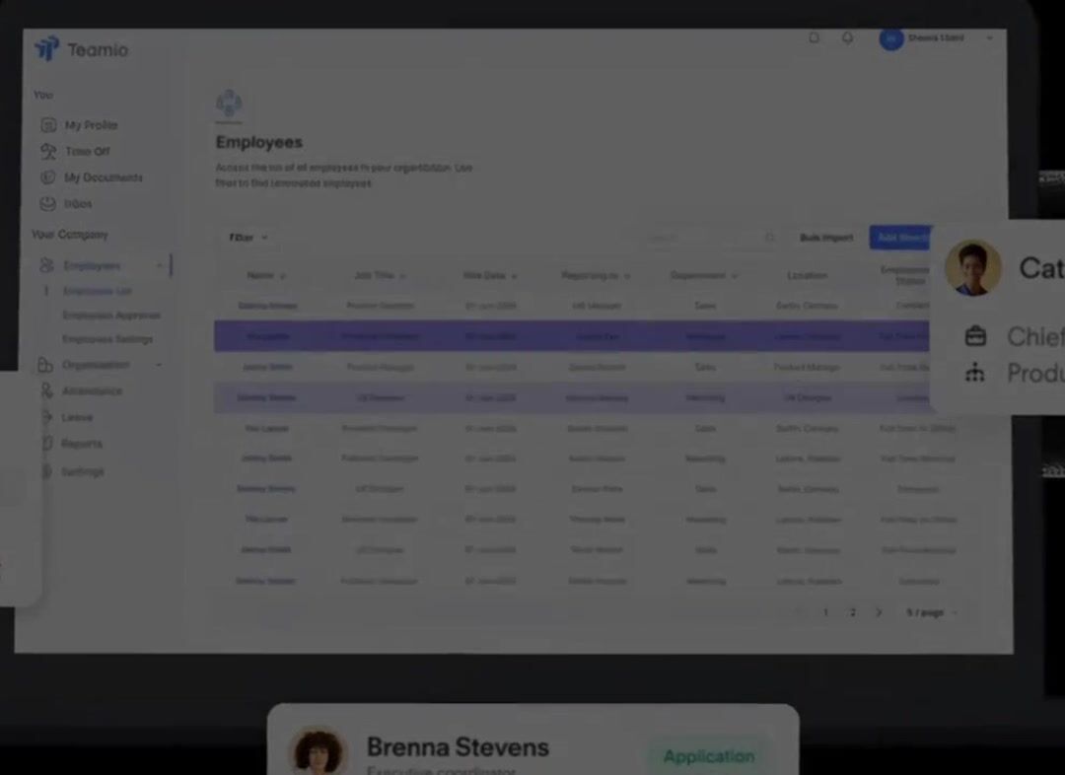The image size is (1065, 775).
Task: Open My Profile icon in sidebar
Action: 48,125
